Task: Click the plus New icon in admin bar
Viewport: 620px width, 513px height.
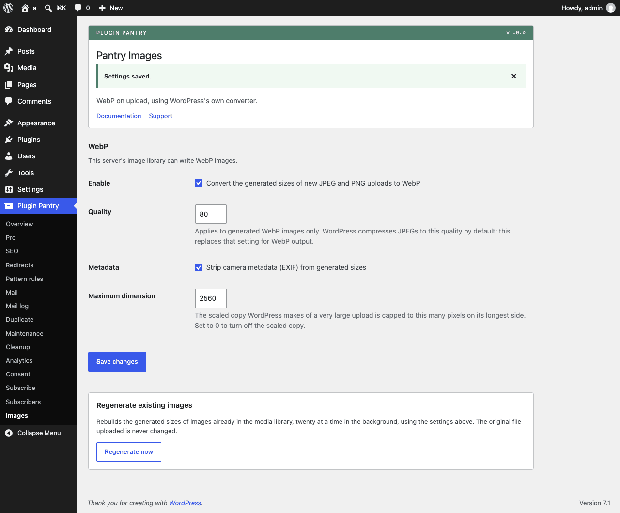Action: (x=102, y=8)
